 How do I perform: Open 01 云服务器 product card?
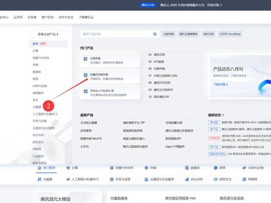[x=110, y=60]
